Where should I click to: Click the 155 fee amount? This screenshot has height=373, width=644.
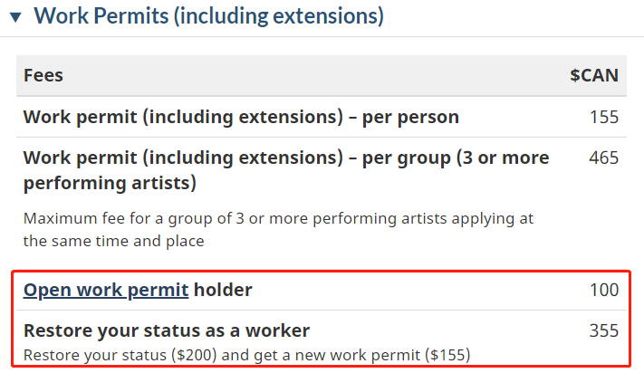tap(604, 117)
